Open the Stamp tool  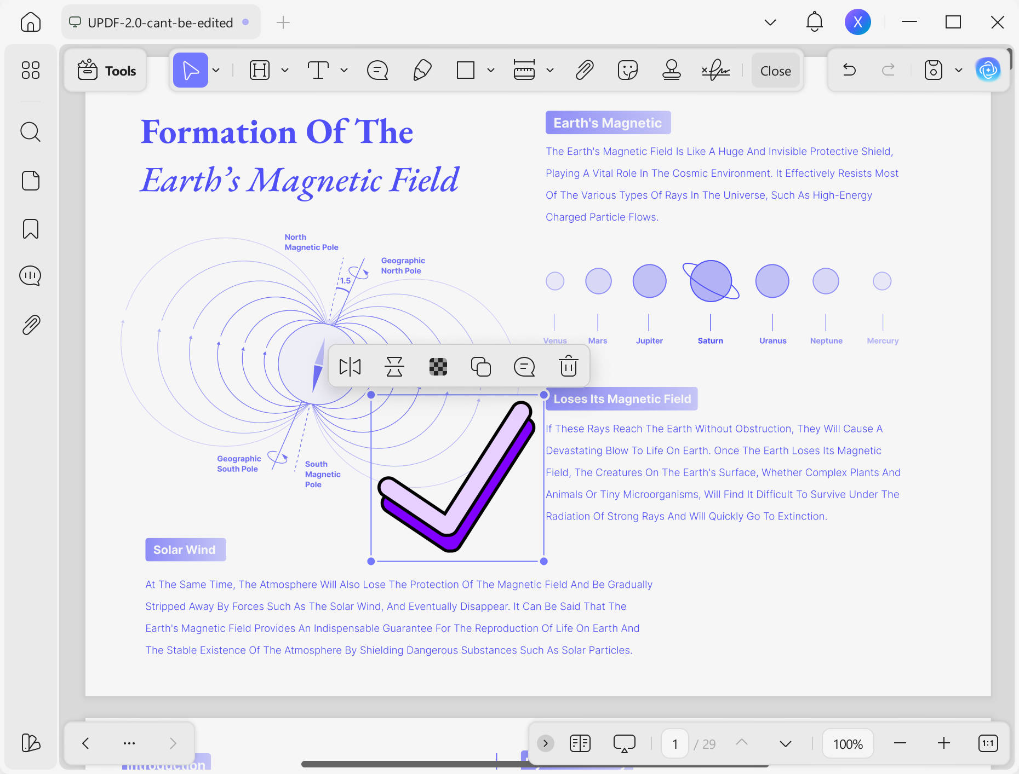(672, 70)
